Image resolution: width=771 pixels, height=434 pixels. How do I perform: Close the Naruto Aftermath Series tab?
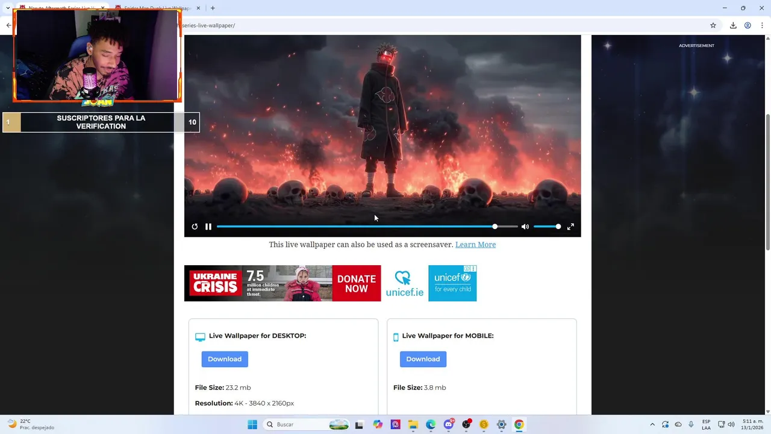pyautogui.click(x=103, y=8)
